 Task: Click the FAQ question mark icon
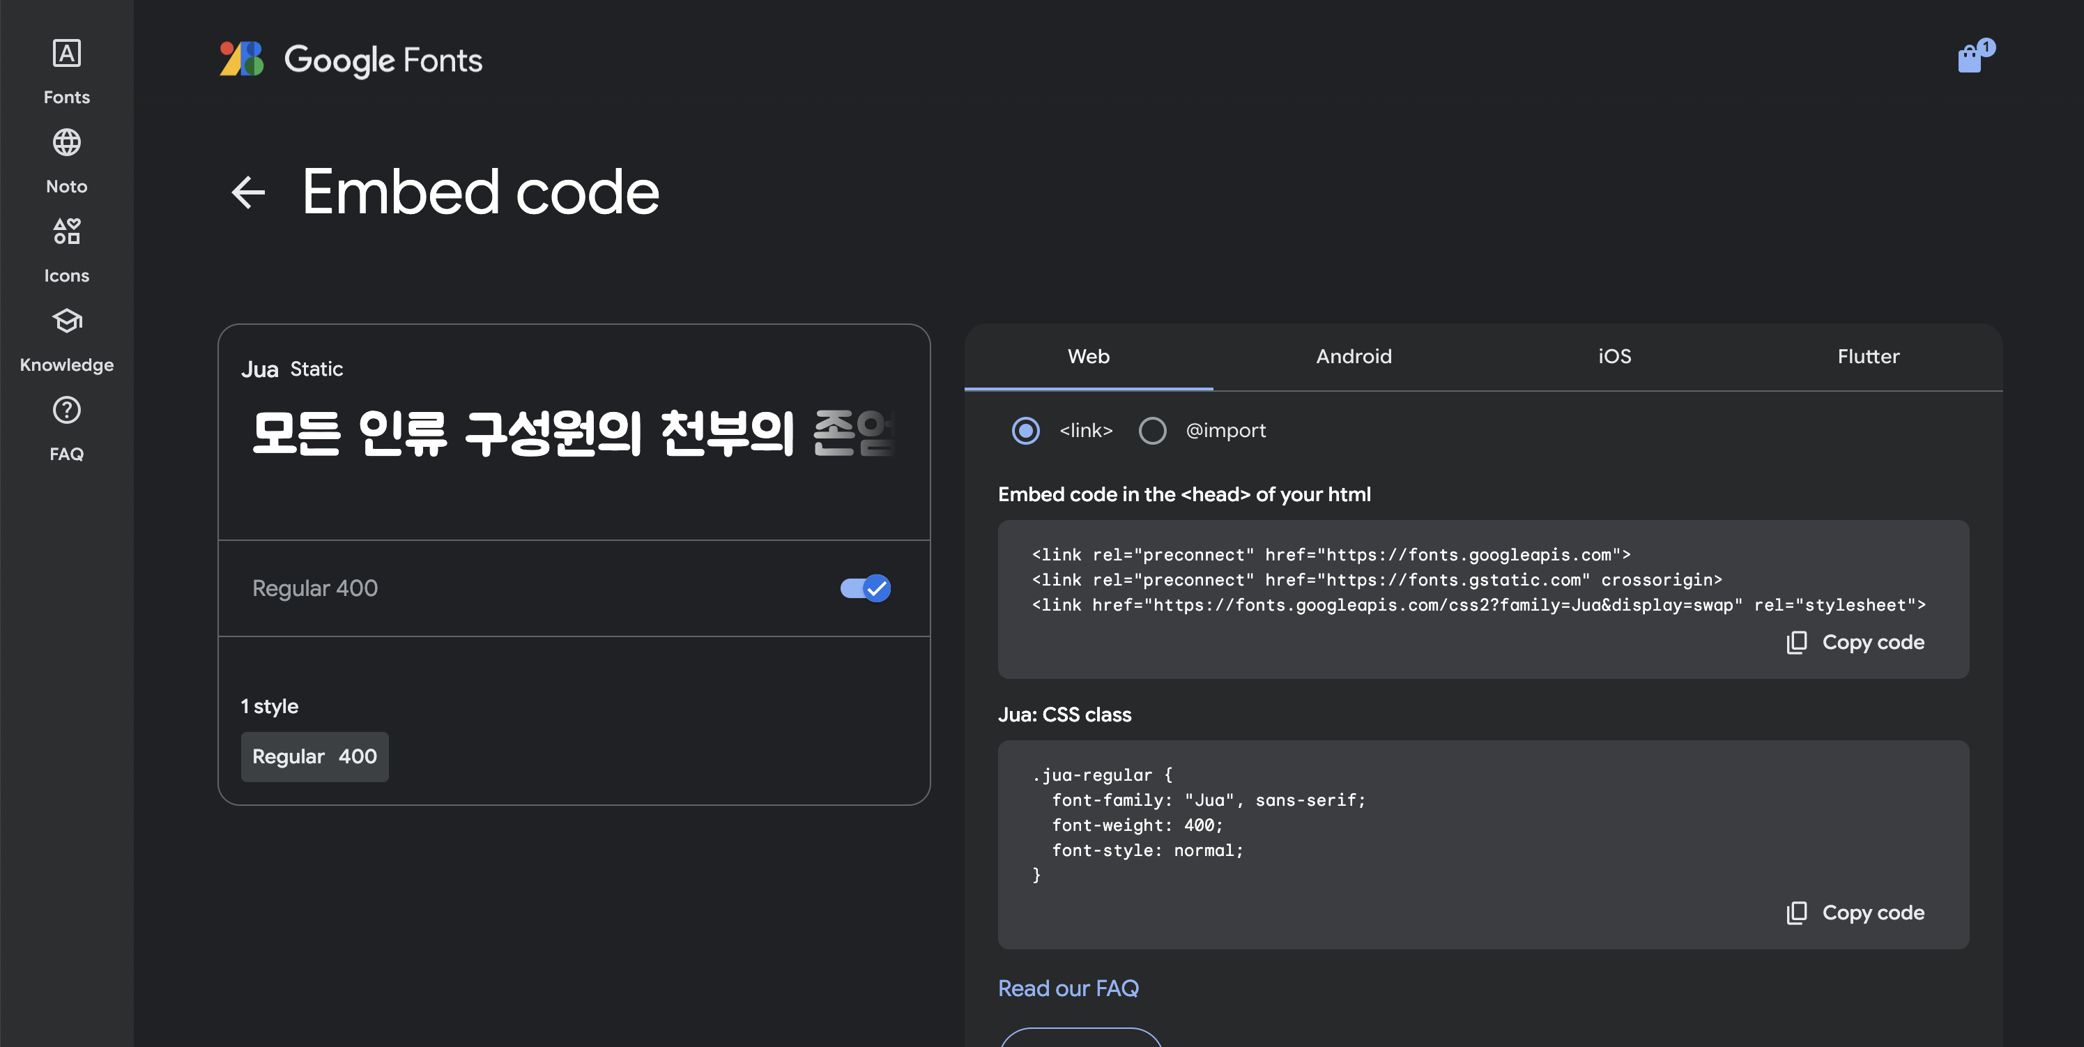coord(66,410)
